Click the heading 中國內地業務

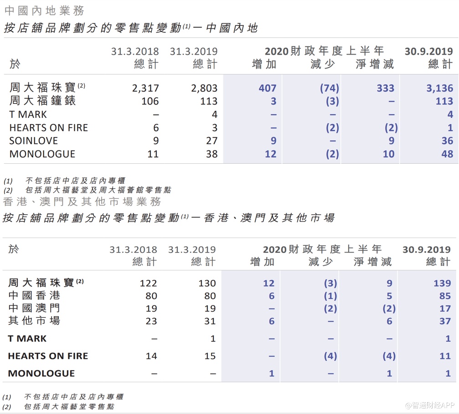click(45, 11)
